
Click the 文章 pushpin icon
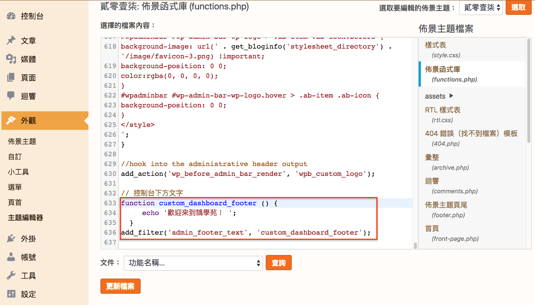click(11, 40)
